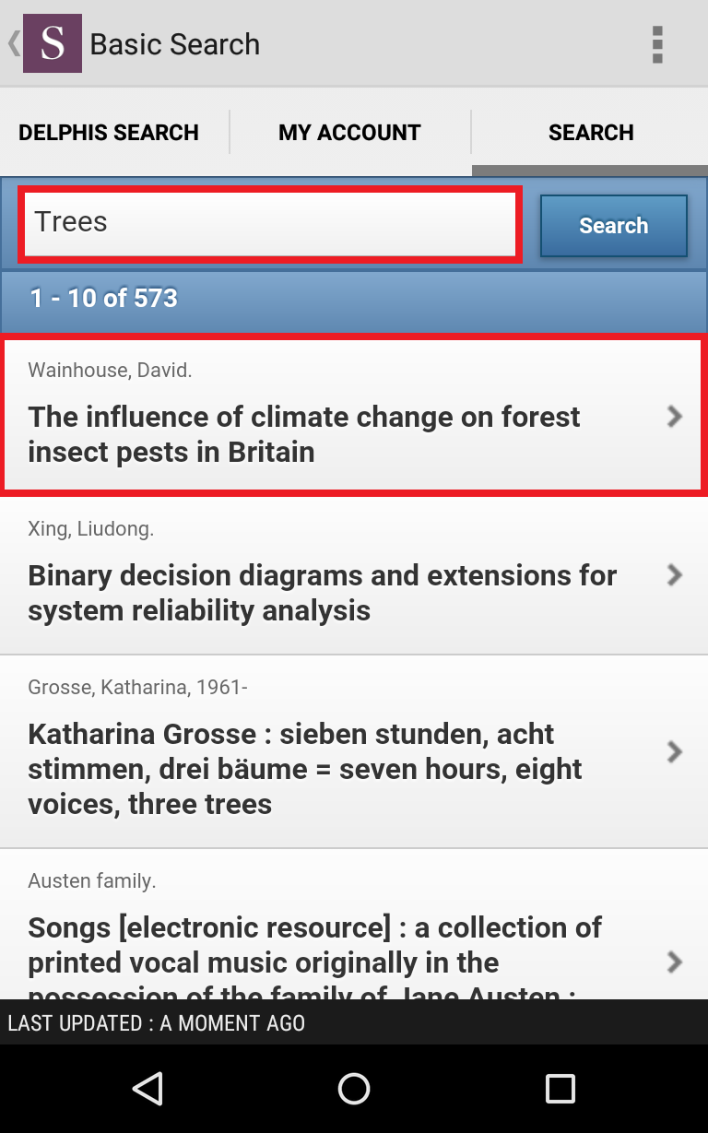Tap the purple S app logo
The height and width of the screenshot is (1133, 708).
point(53,43)
